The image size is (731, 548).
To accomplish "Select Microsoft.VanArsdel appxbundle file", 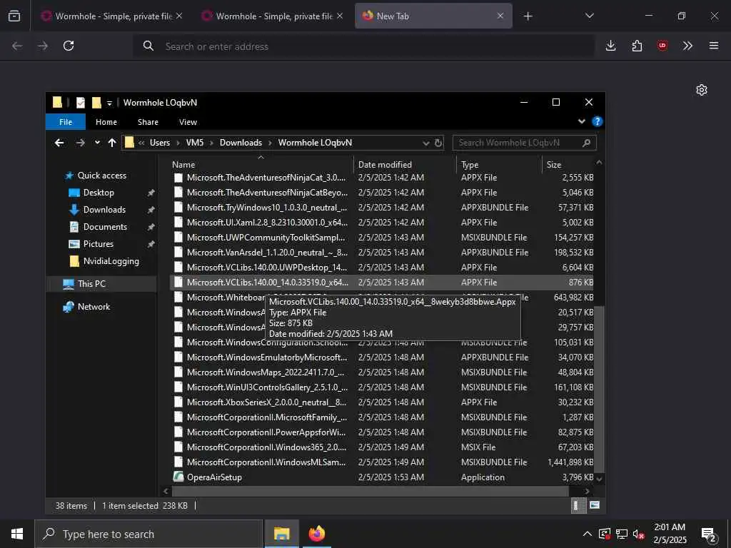I will coord(383,253).
